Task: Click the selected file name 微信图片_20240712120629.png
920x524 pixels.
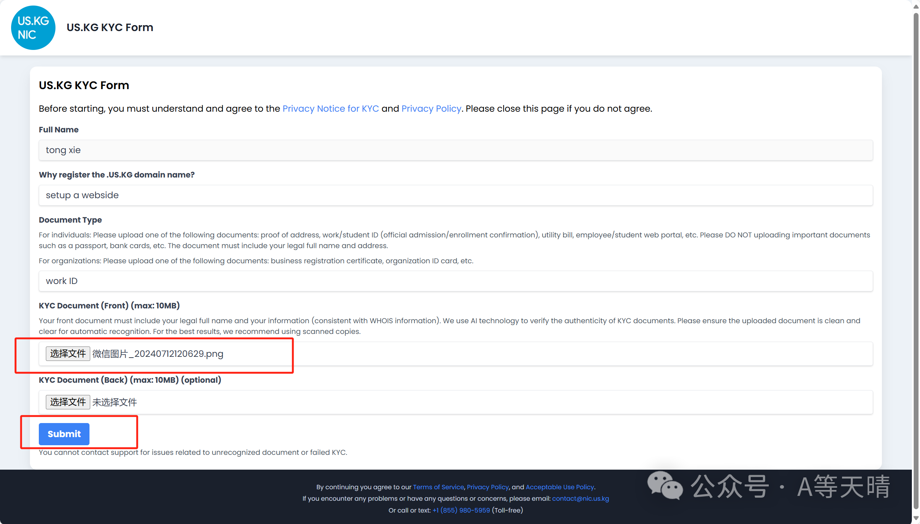Action: coord(158,354)
